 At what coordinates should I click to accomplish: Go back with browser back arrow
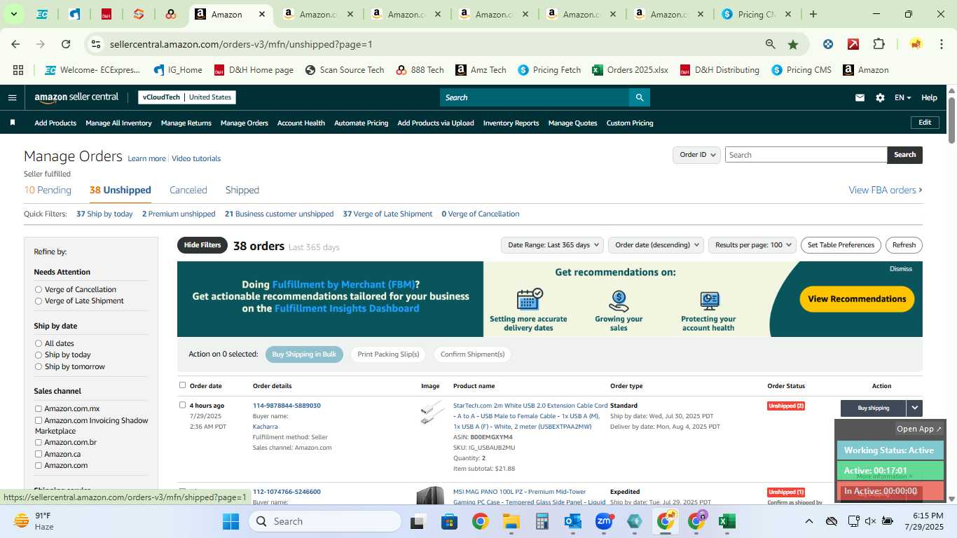15,44
